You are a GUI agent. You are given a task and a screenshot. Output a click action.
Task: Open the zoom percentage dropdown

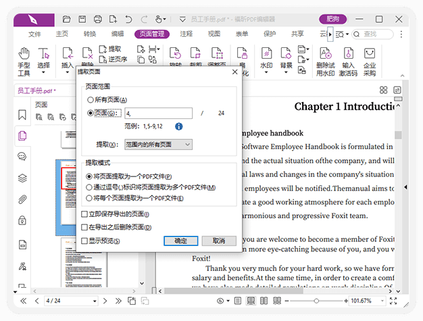coord(382,301)
